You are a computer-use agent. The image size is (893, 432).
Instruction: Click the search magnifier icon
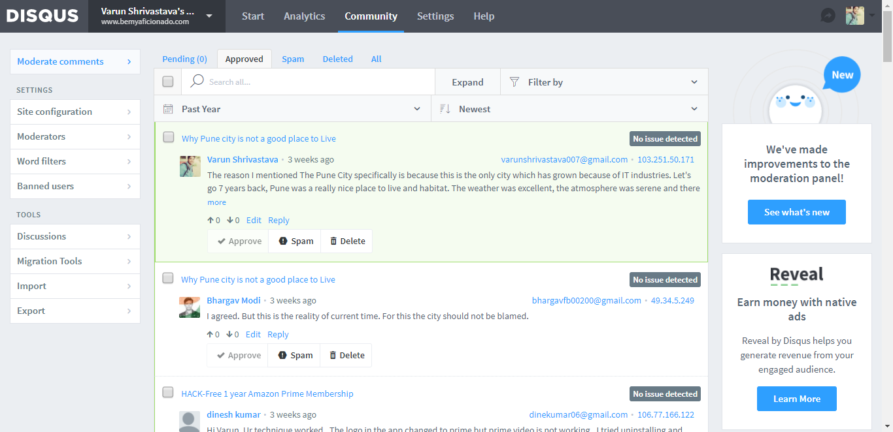(196, 82)
